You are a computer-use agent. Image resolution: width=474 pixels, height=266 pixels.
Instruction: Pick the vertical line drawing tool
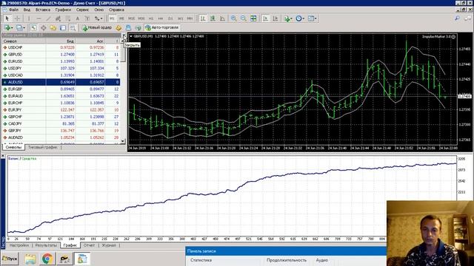point(29,18)
